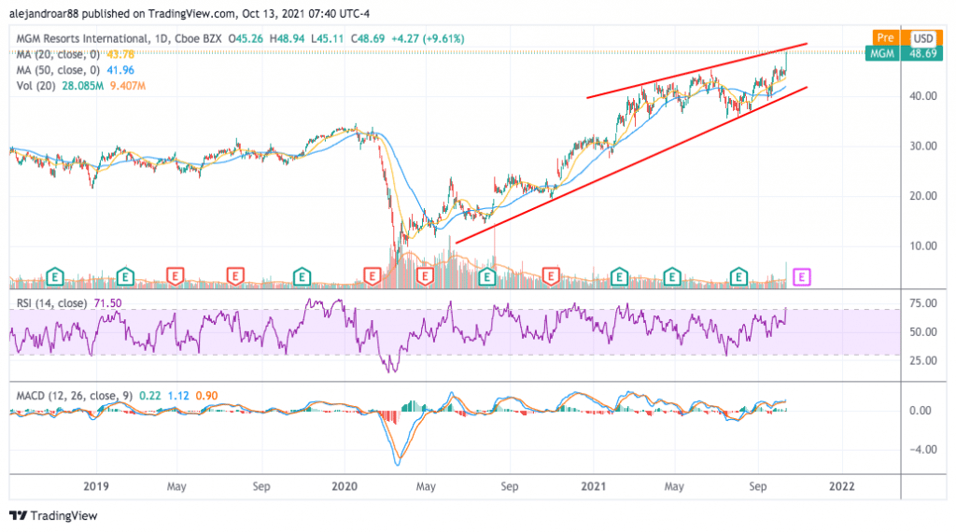The width and height of the screenshot is (956, 532).
Task: Click the leftmost green earnings E marker
Action: [55, 277]
